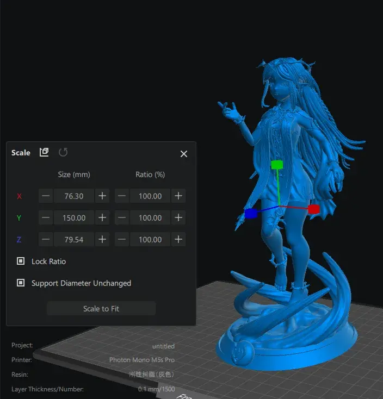Image resolution: width=383 pixels, height=399 pixels.
Task: Click the Scale to Fit button
Action: click(x=101, y=308)
